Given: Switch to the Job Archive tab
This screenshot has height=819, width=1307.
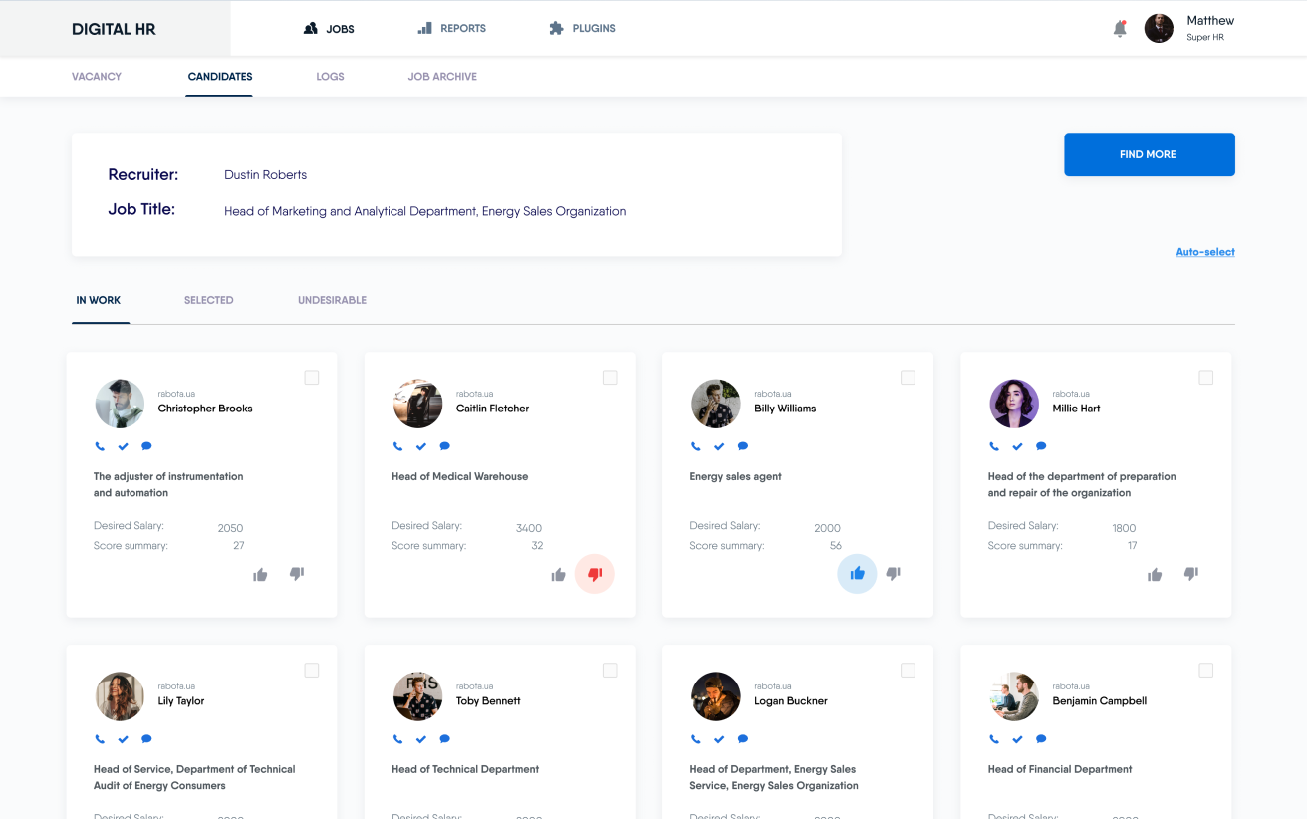Looking at the screenshot, I should [x=442, y=77].
